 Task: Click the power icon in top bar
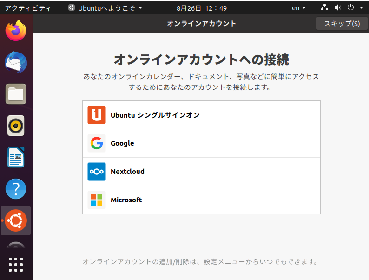[350, 8]
